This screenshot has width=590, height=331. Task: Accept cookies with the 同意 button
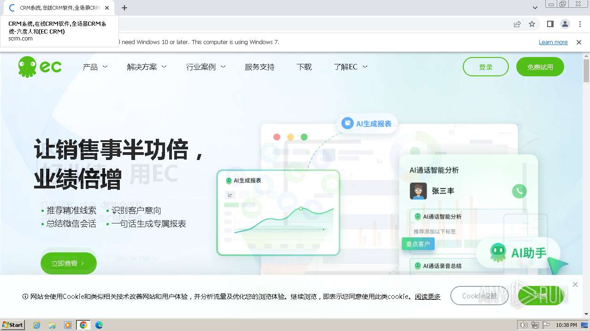541,296
